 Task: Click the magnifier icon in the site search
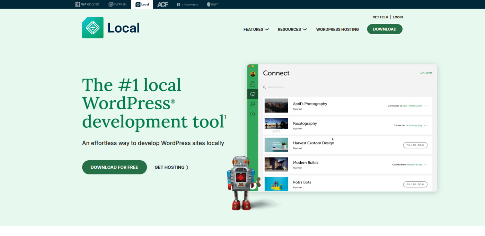point(264,87)
